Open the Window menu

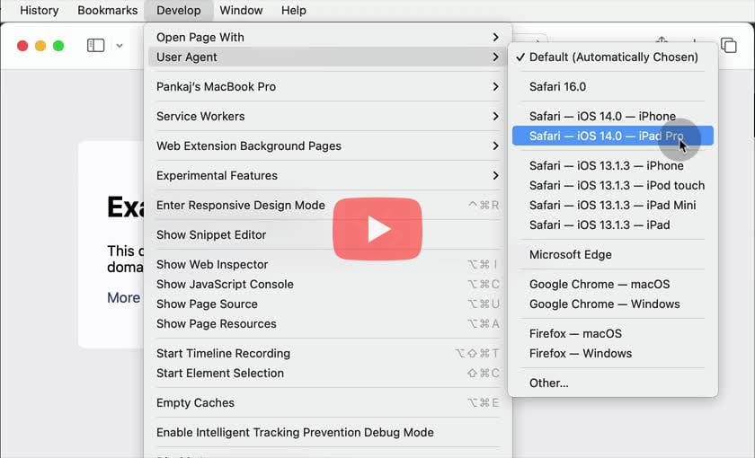[x=241, y=10]
